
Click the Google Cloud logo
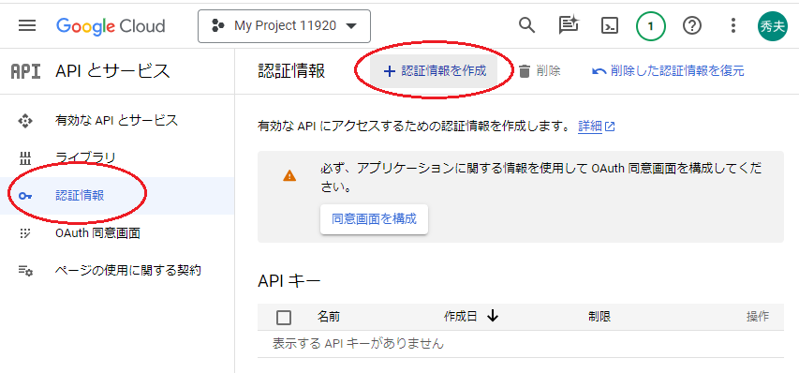pos(111,25)
